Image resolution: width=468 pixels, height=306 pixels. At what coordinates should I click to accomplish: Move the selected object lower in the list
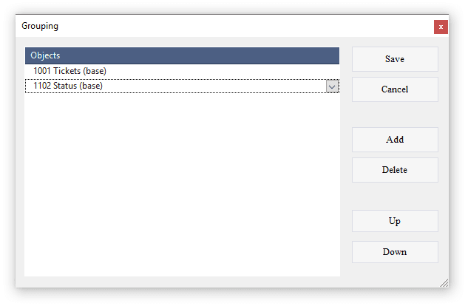click(x=395, y=252)
